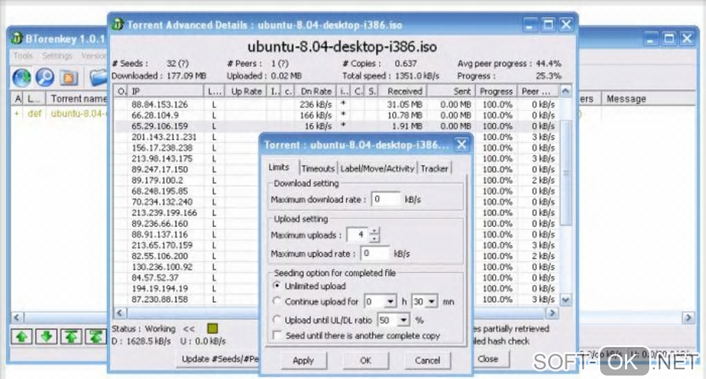Viewport: 706px width, 379px height.
Task: Close the Torrent limits dialog with X
Action: (461, 145)
